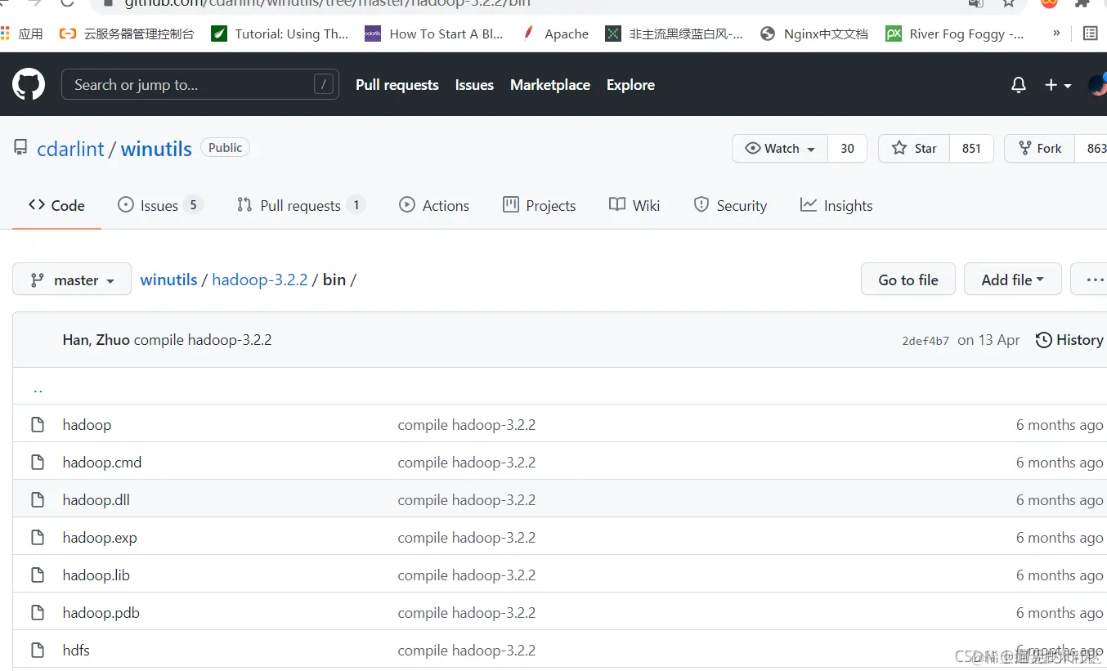The height and width of the screenshot is (671, 1107).
Task: Click Go to file button
Action: pyautogui.click(x=908, y=280)
